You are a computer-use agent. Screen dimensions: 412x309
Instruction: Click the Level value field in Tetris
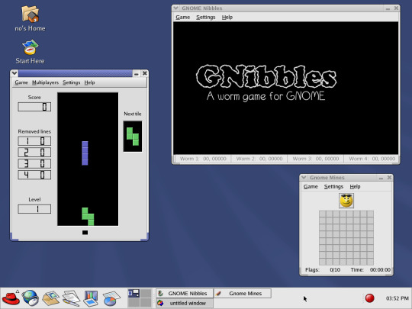coord(34,209)
